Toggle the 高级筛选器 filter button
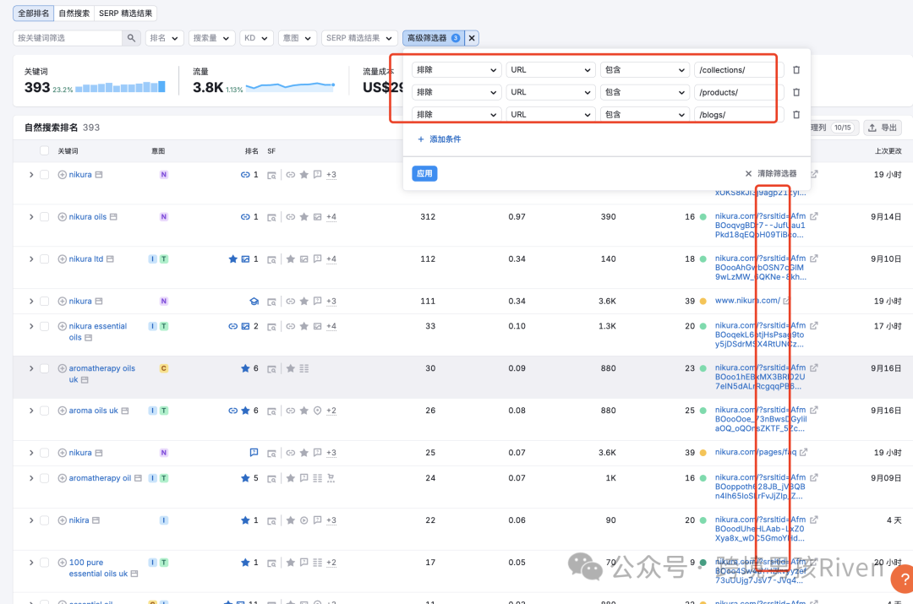 pos(433,38)
